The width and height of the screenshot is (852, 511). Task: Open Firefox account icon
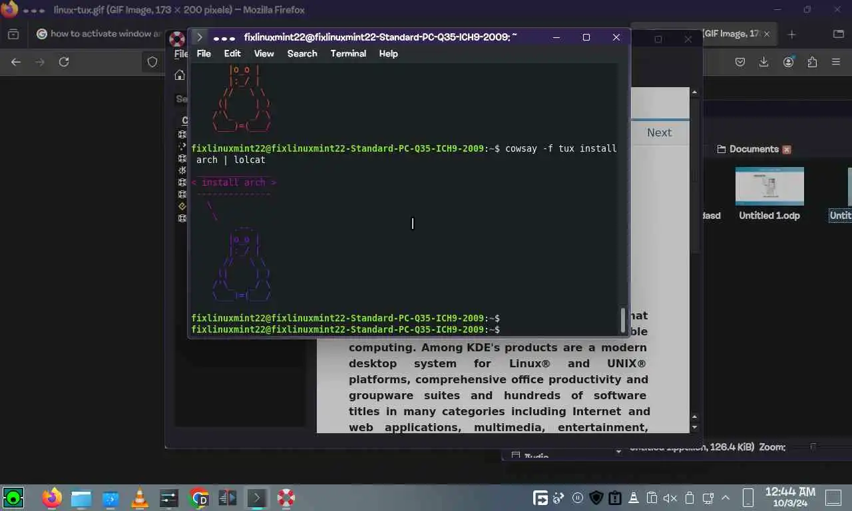789,62
